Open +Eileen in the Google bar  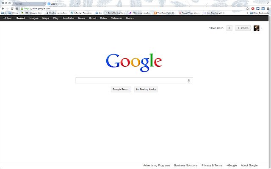tap(8, 18)
